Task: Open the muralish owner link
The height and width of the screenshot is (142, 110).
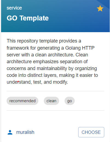Action: tap(25, 132)
